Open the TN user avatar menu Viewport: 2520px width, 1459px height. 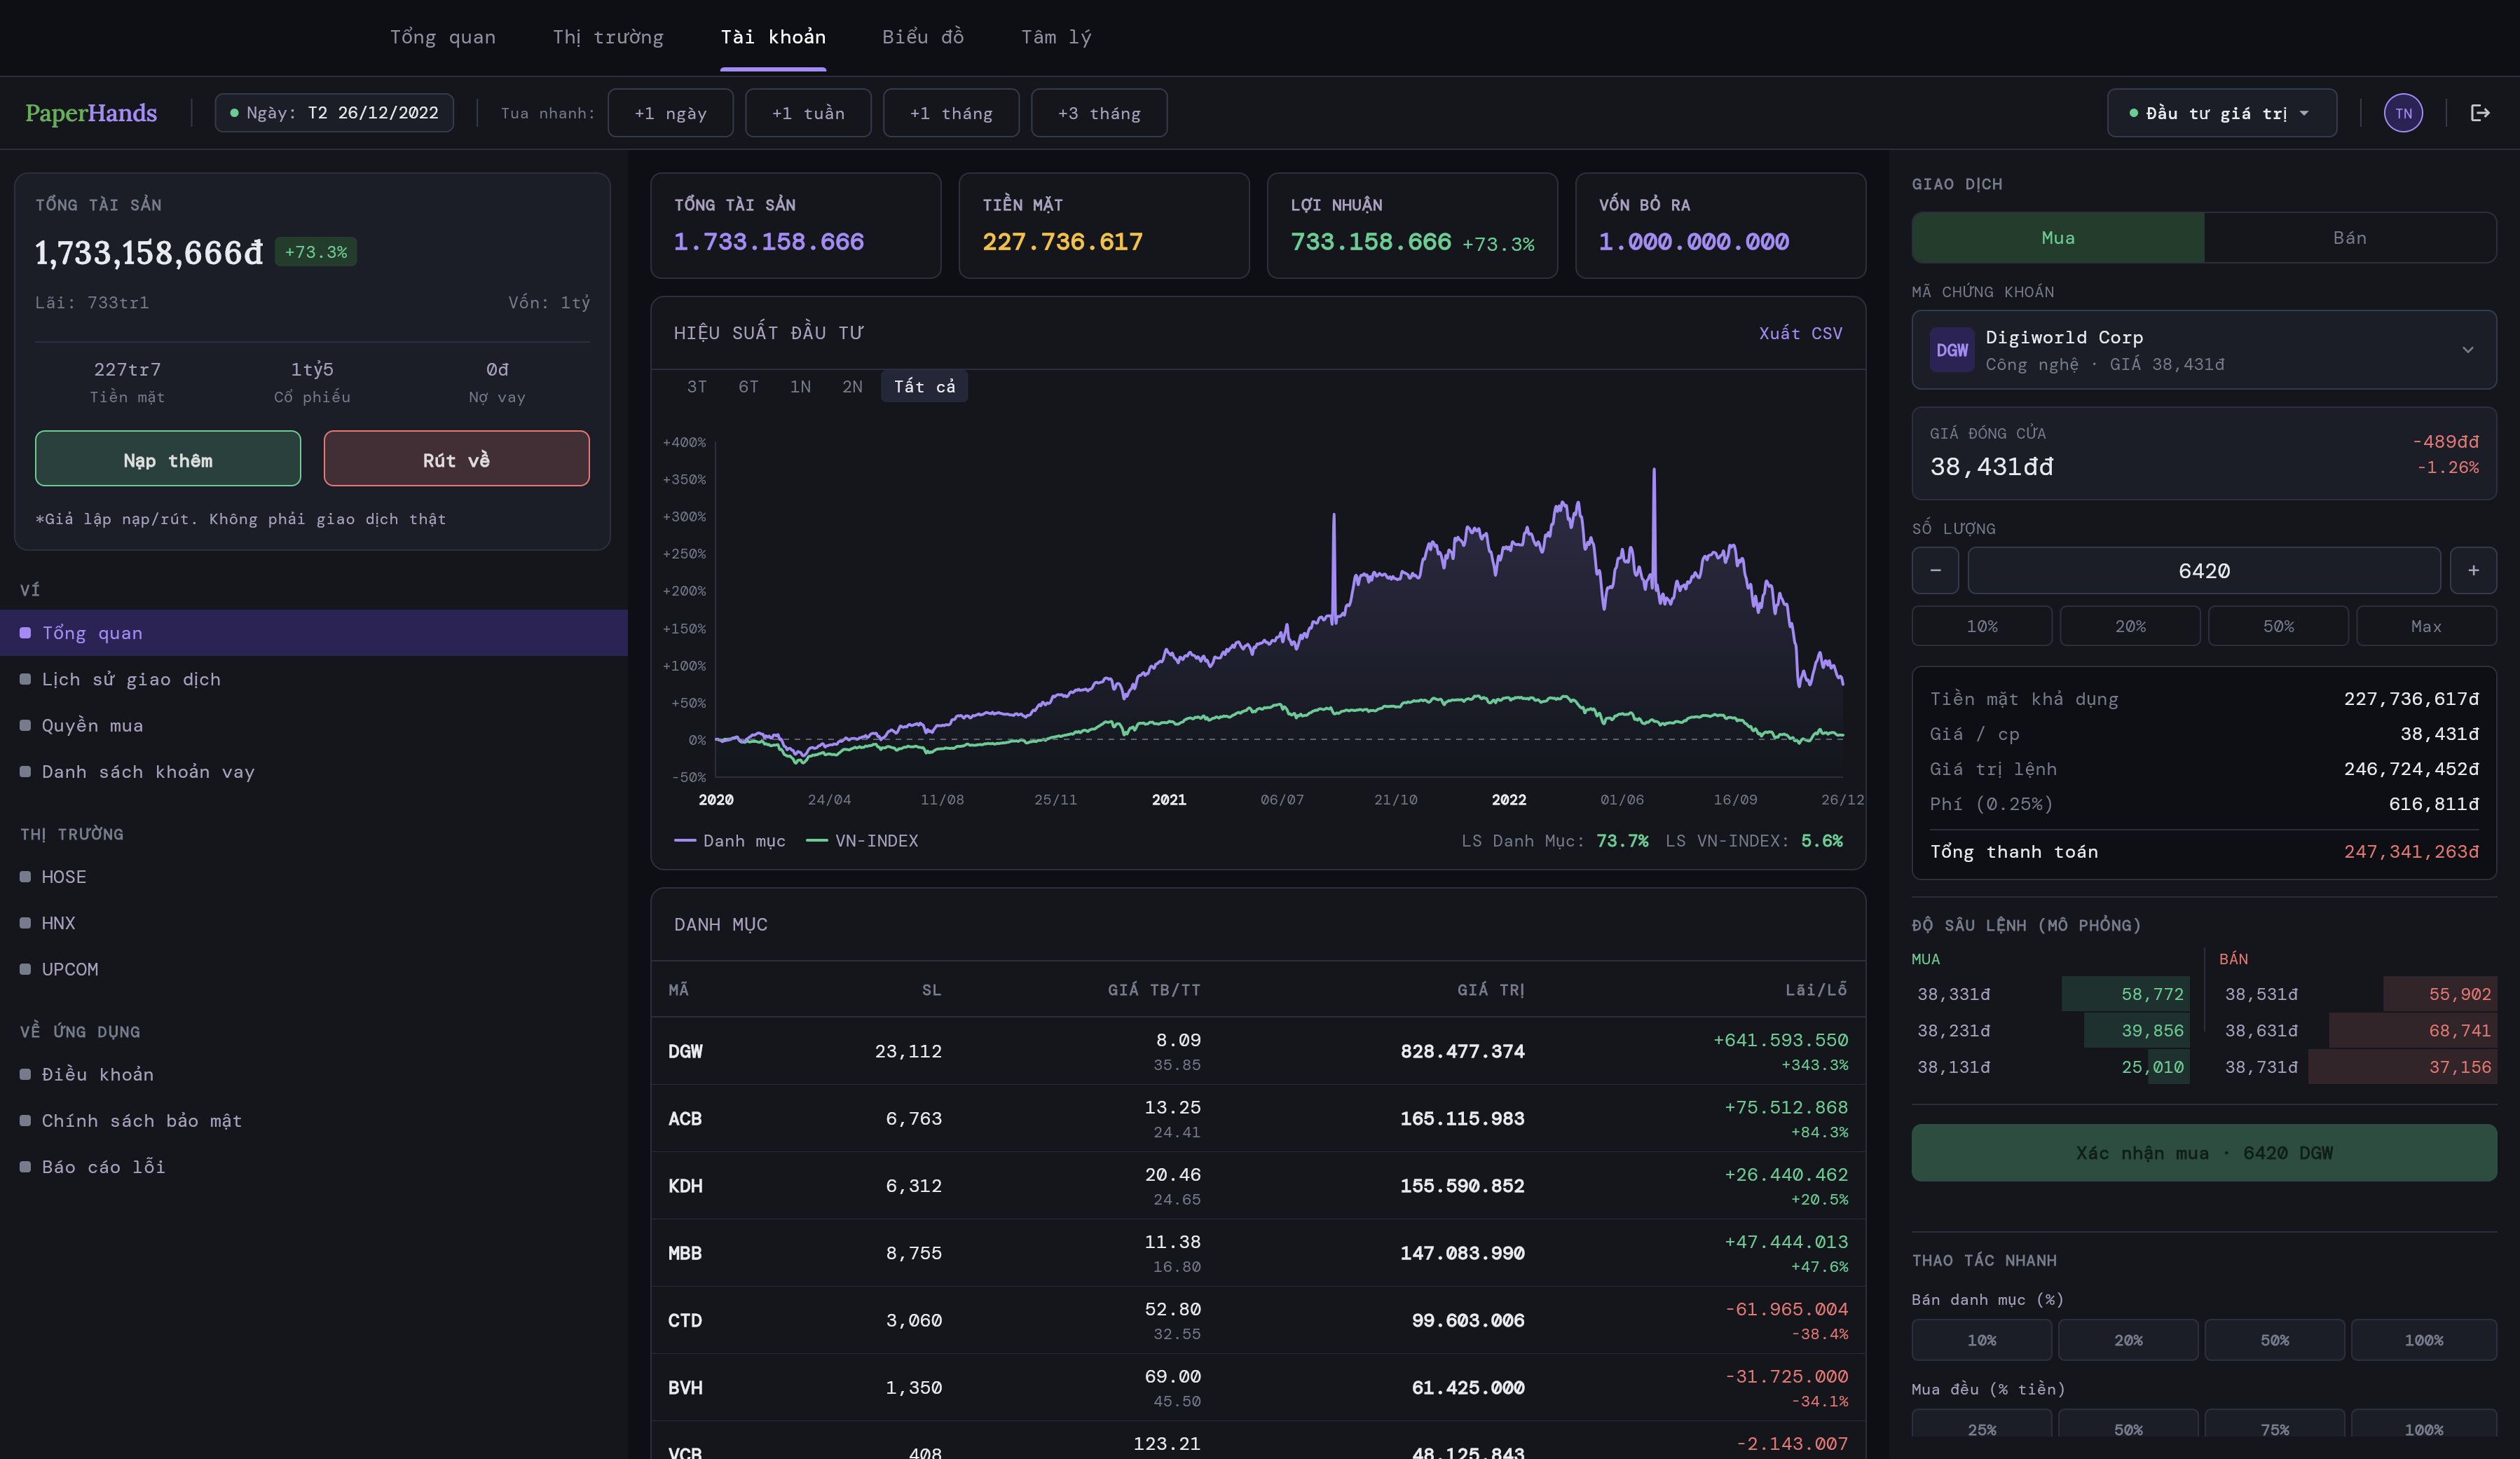pyautogui.click(x=2403, y=112)
